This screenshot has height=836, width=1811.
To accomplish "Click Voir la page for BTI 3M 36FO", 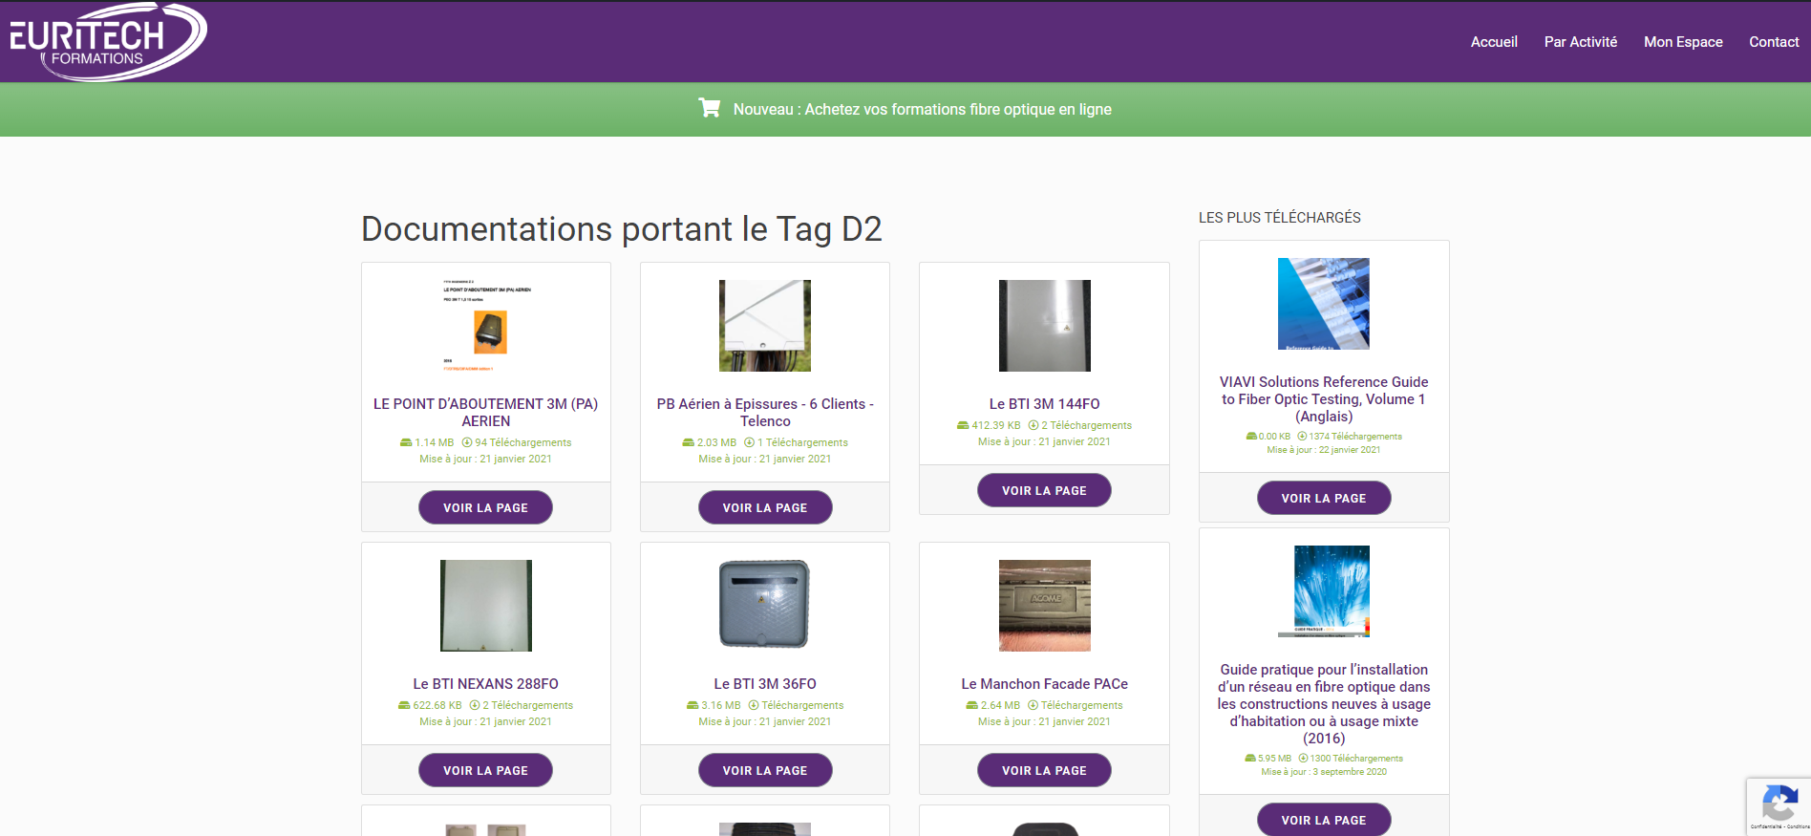I will pyautogui.click(x=765, y=770).
